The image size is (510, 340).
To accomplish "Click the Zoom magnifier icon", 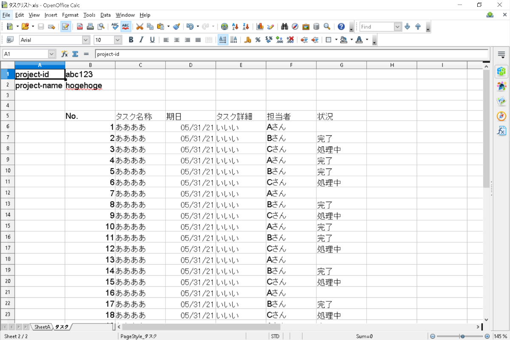I will (327, 26).
